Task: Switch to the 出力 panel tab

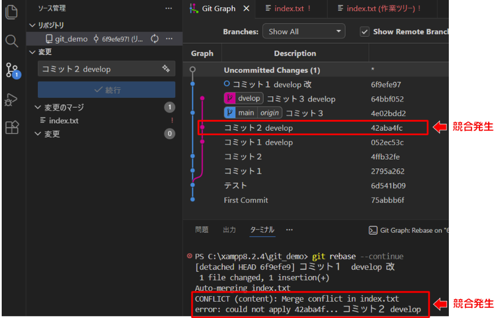Action: (230, 230)
